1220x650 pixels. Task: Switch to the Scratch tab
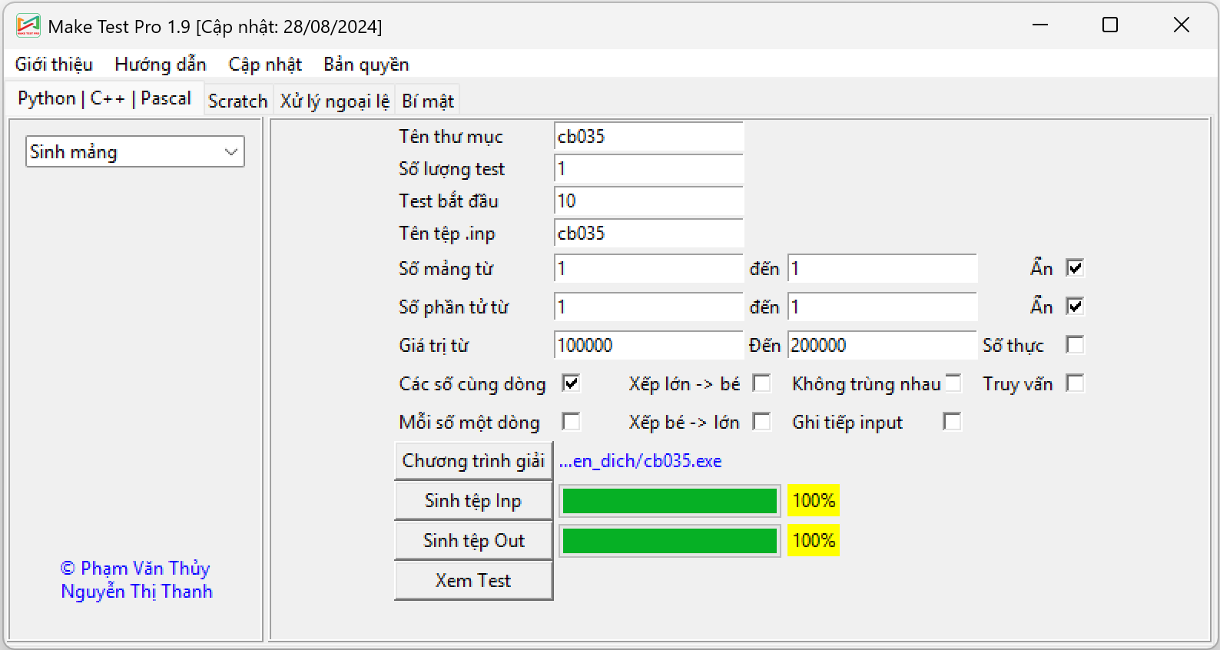tap(238, 101)
